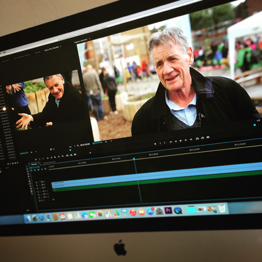Click the timeline playhead marker
Image resolution: width=262 pixels, height=262 pixels.
tap(134, 159)
